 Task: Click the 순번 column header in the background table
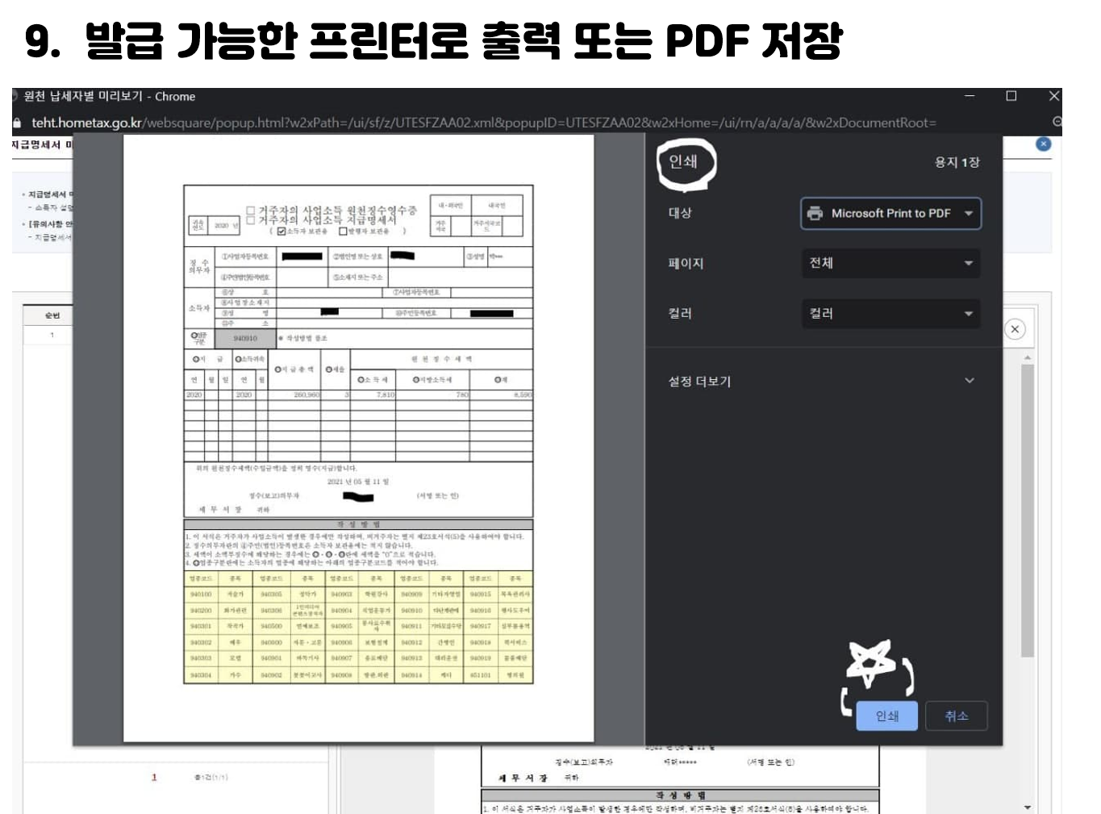pyautogui.click(x=52, y=315)
